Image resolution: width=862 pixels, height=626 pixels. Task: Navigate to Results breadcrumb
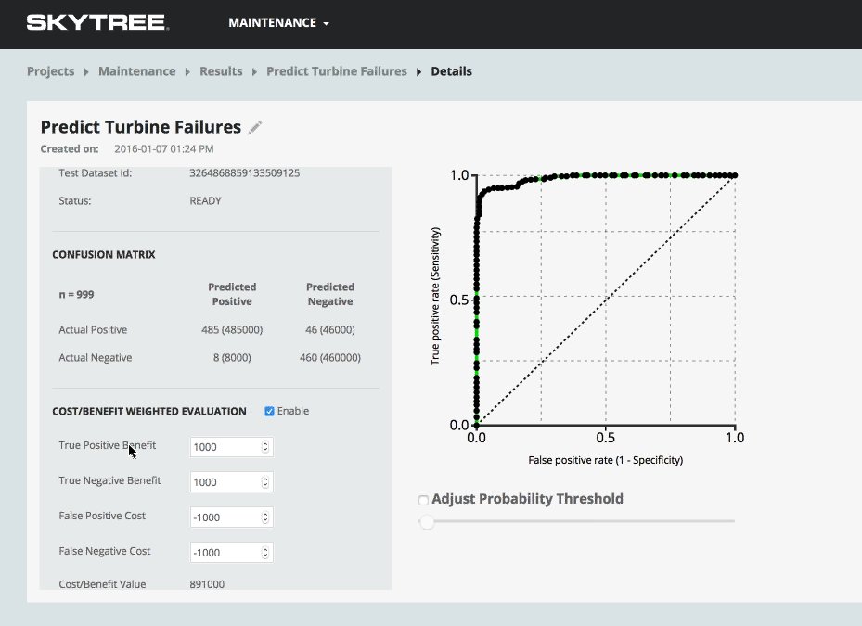(221, 71)
